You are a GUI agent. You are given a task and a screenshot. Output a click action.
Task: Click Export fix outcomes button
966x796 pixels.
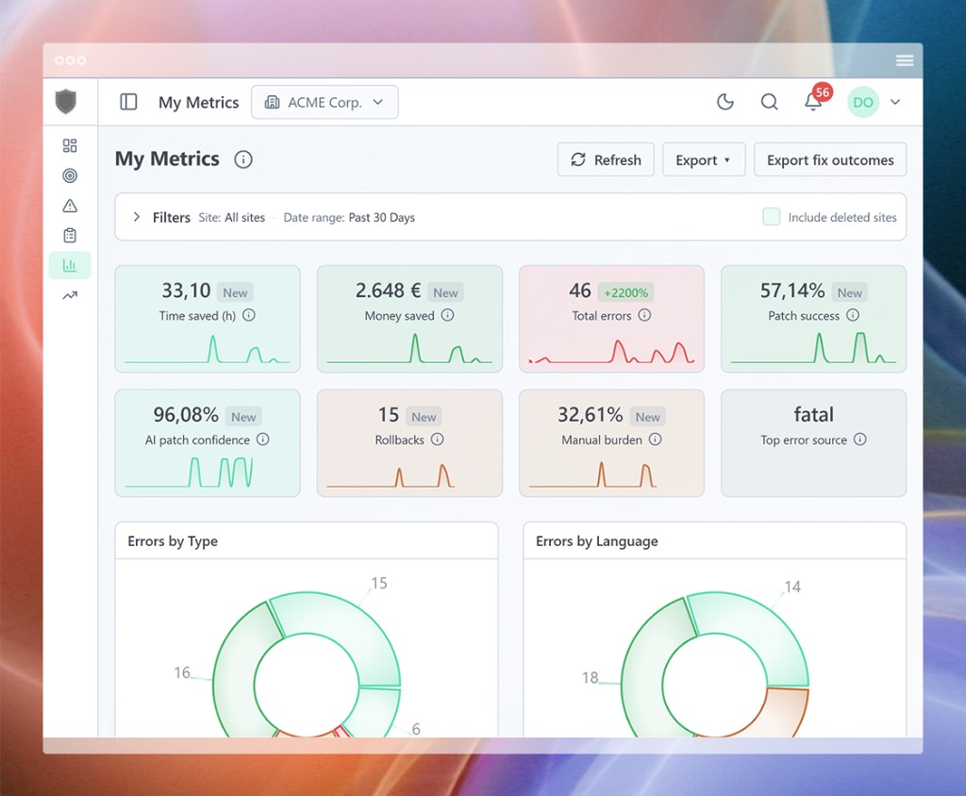pos(830,160)
